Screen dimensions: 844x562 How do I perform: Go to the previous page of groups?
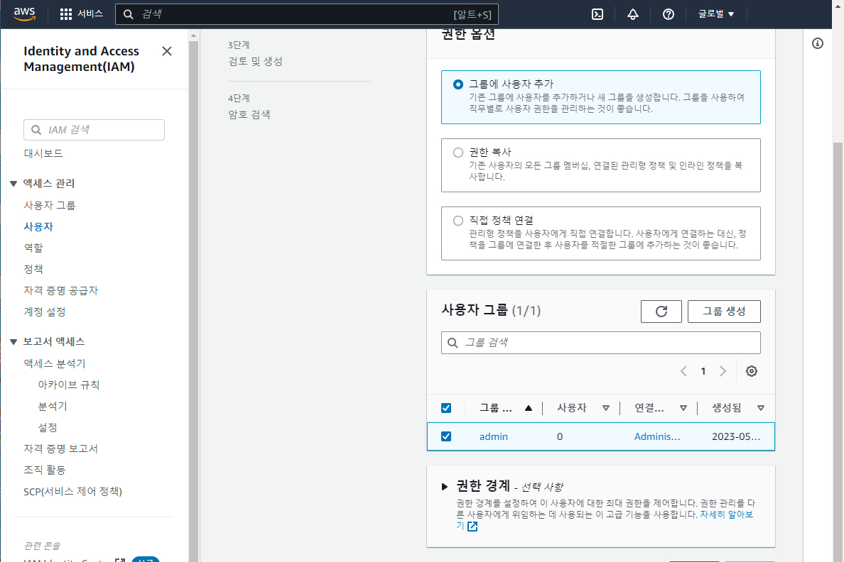[x=683, y=371]
